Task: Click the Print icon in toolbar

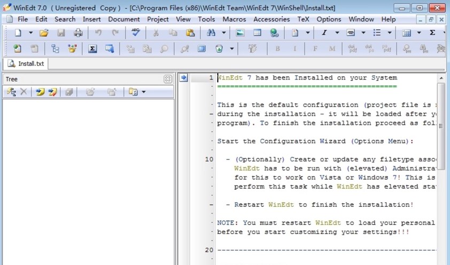Action: pos(78,33)
